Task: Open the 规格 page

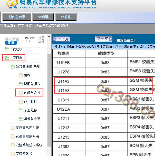Action: 27,75
